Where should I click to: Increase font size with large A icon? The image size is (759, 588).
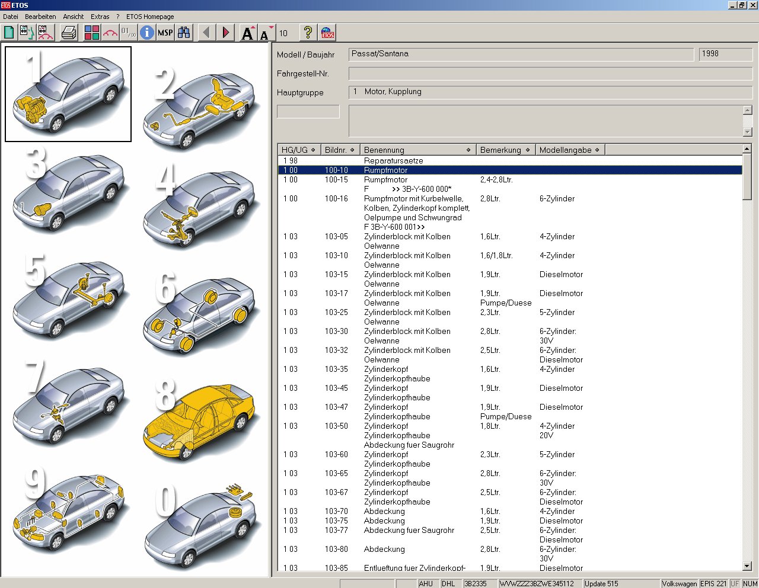point(248,33)
